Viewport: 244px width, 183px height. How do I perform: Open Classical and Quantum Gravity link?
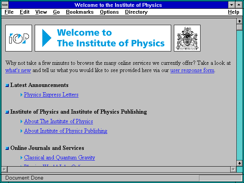[x=59, y=157]
